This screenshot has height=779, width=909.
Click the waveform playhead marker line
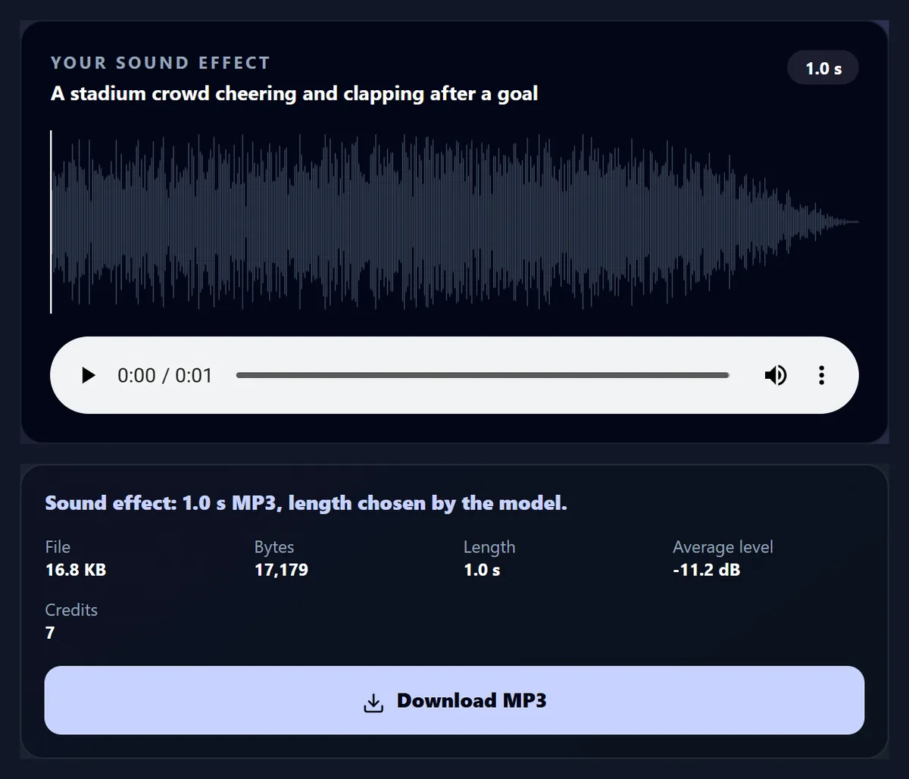pyautogui.click(x=51, y=222)
